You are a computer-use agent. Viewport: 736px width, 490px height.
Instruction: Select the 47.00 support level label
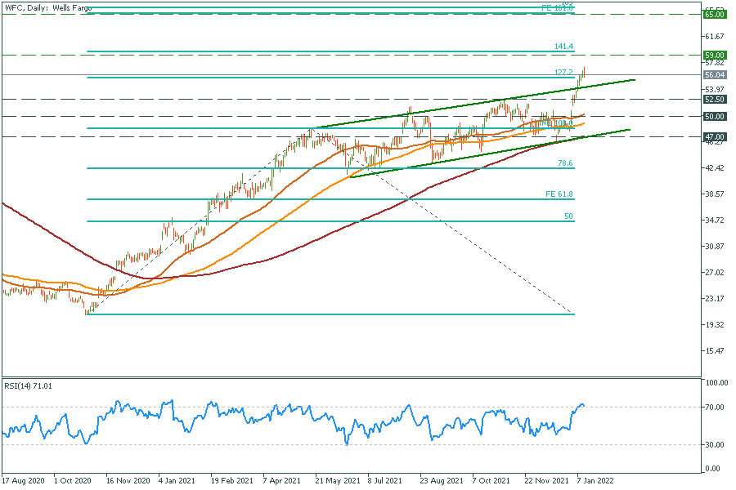click(x=715, y=137)
